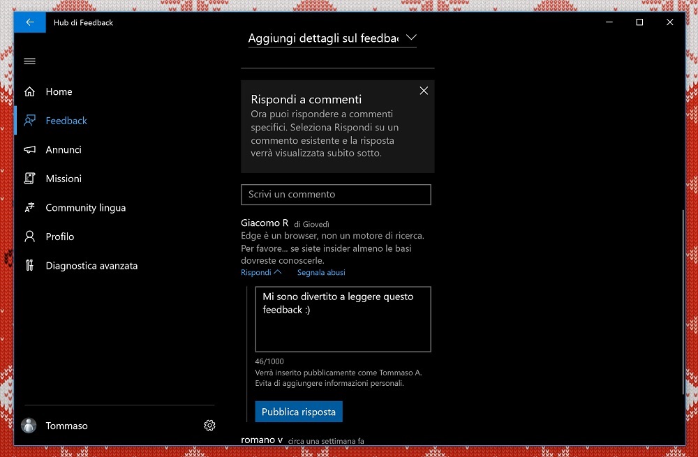
Task: Click the Missioni scroll icon
Action: (30, 179)
